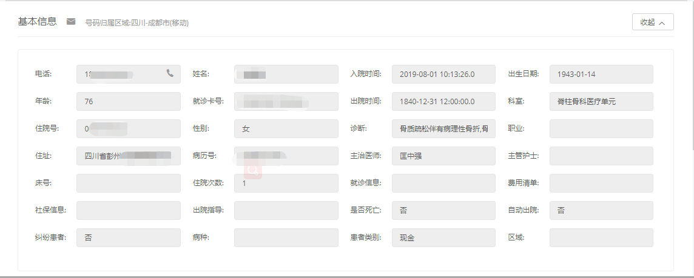Click the empty 出院指导 field
This screenshot has height=278, width=694.
pyautogui.click(x=286, y=210)
